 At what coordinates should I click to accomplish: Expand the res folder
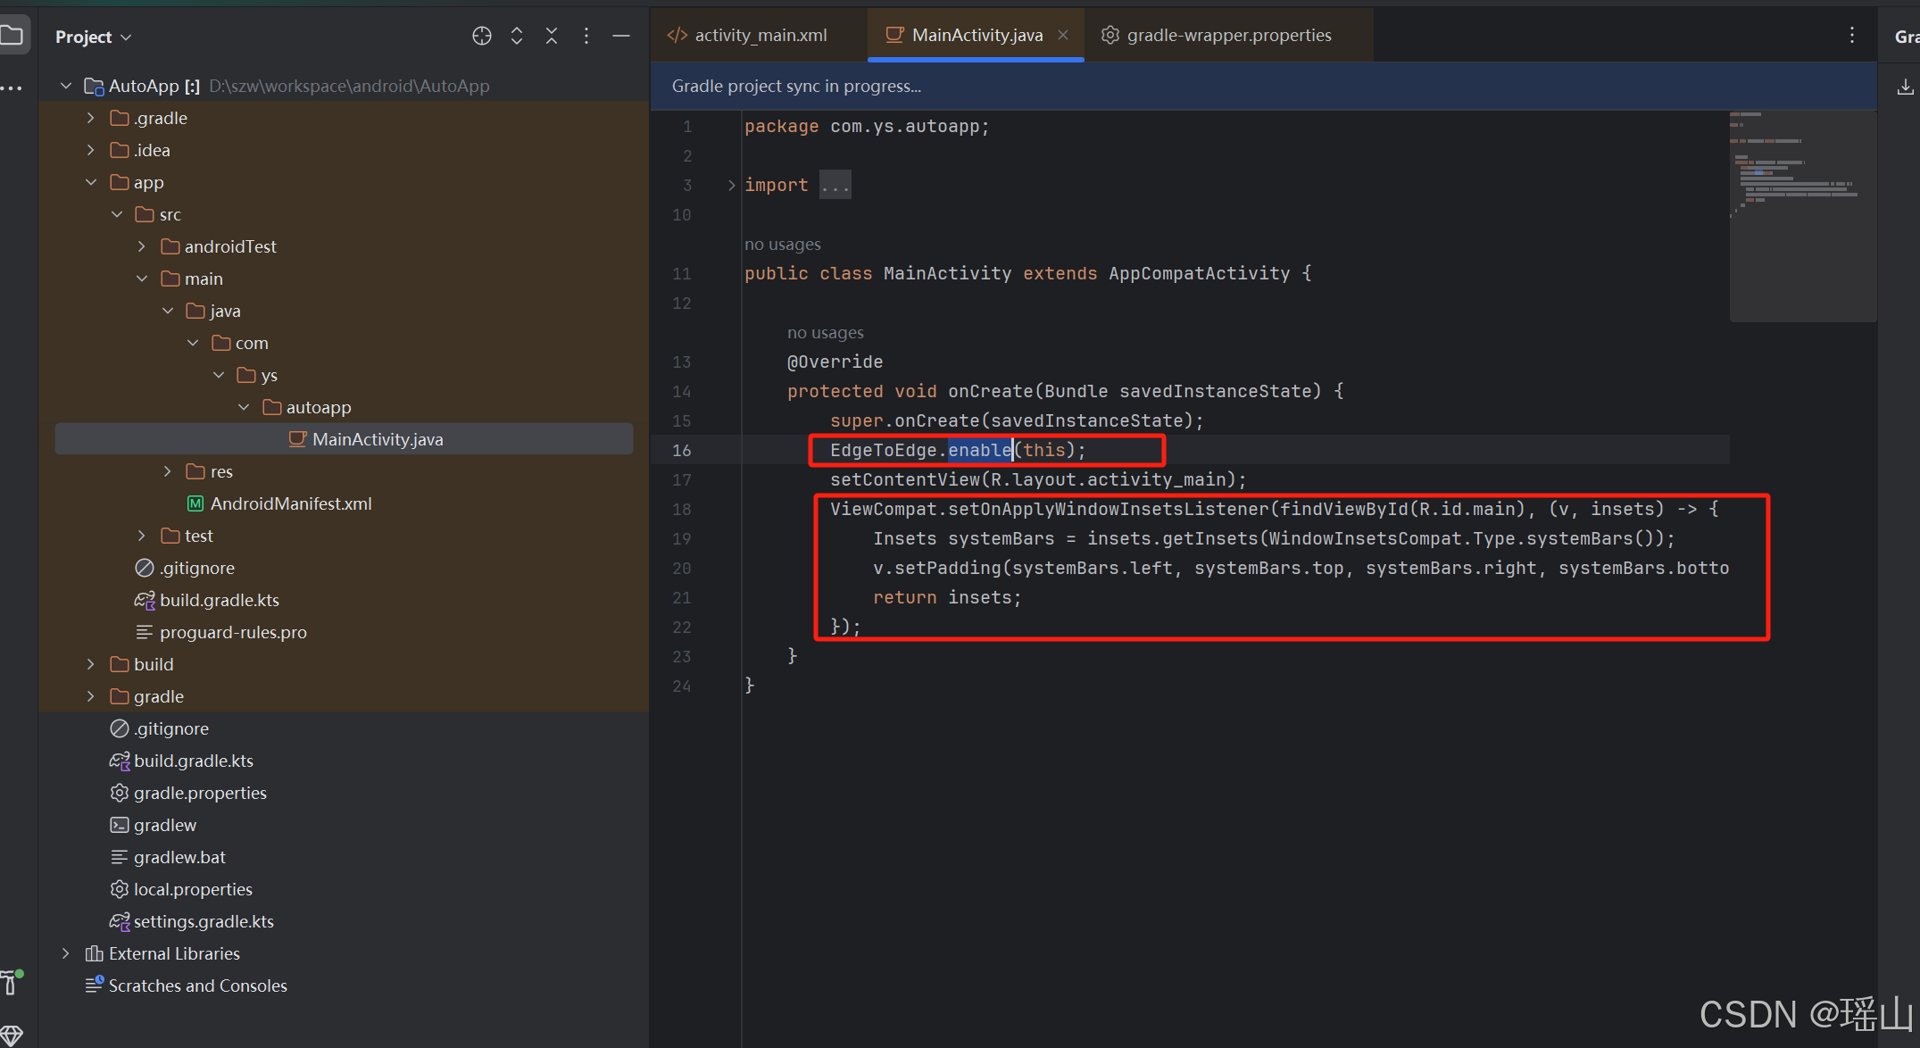coord(168,471)
